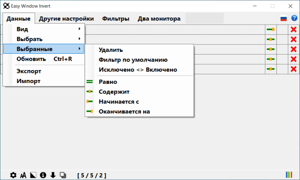The image size is (300, 180).
Task: Choose Содержит filter from the submenu
Action: click(114, 92)
